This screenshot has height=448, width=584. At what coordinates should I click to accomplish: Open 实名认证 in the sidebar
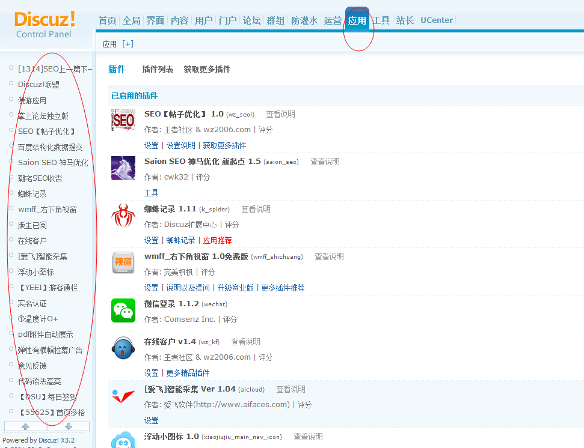(x=32, y=303)
